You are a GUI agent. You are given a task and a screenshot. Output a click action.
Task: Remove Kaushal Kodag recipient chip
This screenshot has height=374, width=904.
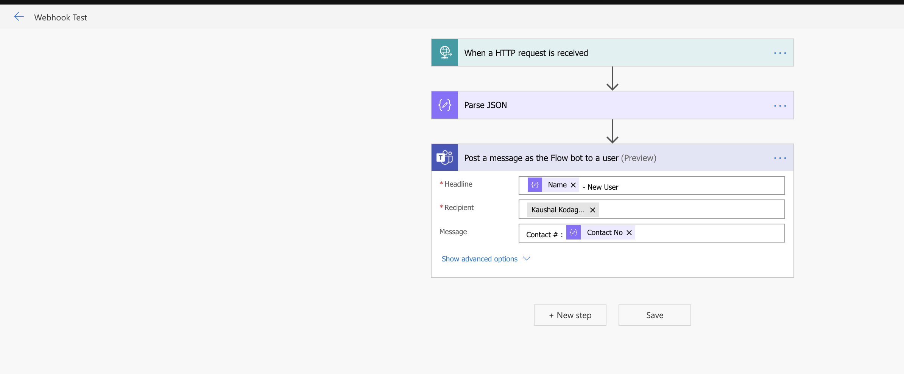(592, 210)
